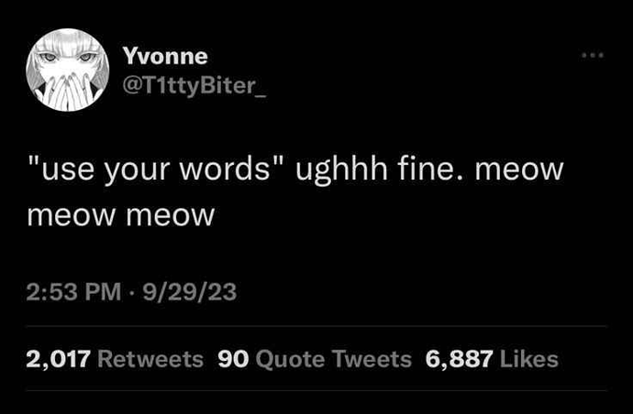Open the three-dot more options menu
Screen dimensions: 633x414
[593, 55]
